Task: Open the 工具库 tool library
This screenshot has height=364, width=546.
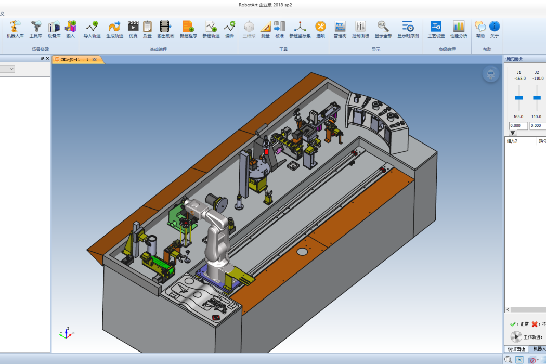Action: tap(35, 29)
